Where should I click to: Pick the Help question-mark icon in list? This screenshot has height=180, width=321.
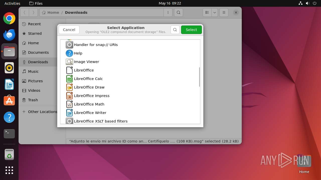(69, 53)
